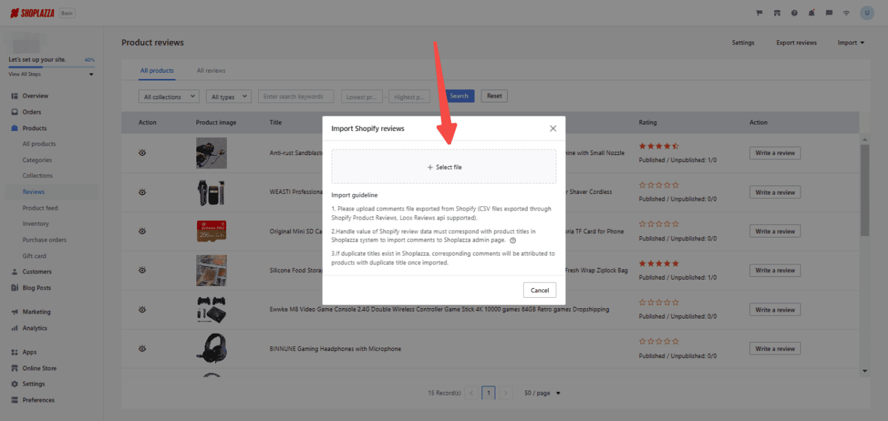Switch to the All products tab
The width and height of the screenshot is (888, 421).
(x=157, y=71)
